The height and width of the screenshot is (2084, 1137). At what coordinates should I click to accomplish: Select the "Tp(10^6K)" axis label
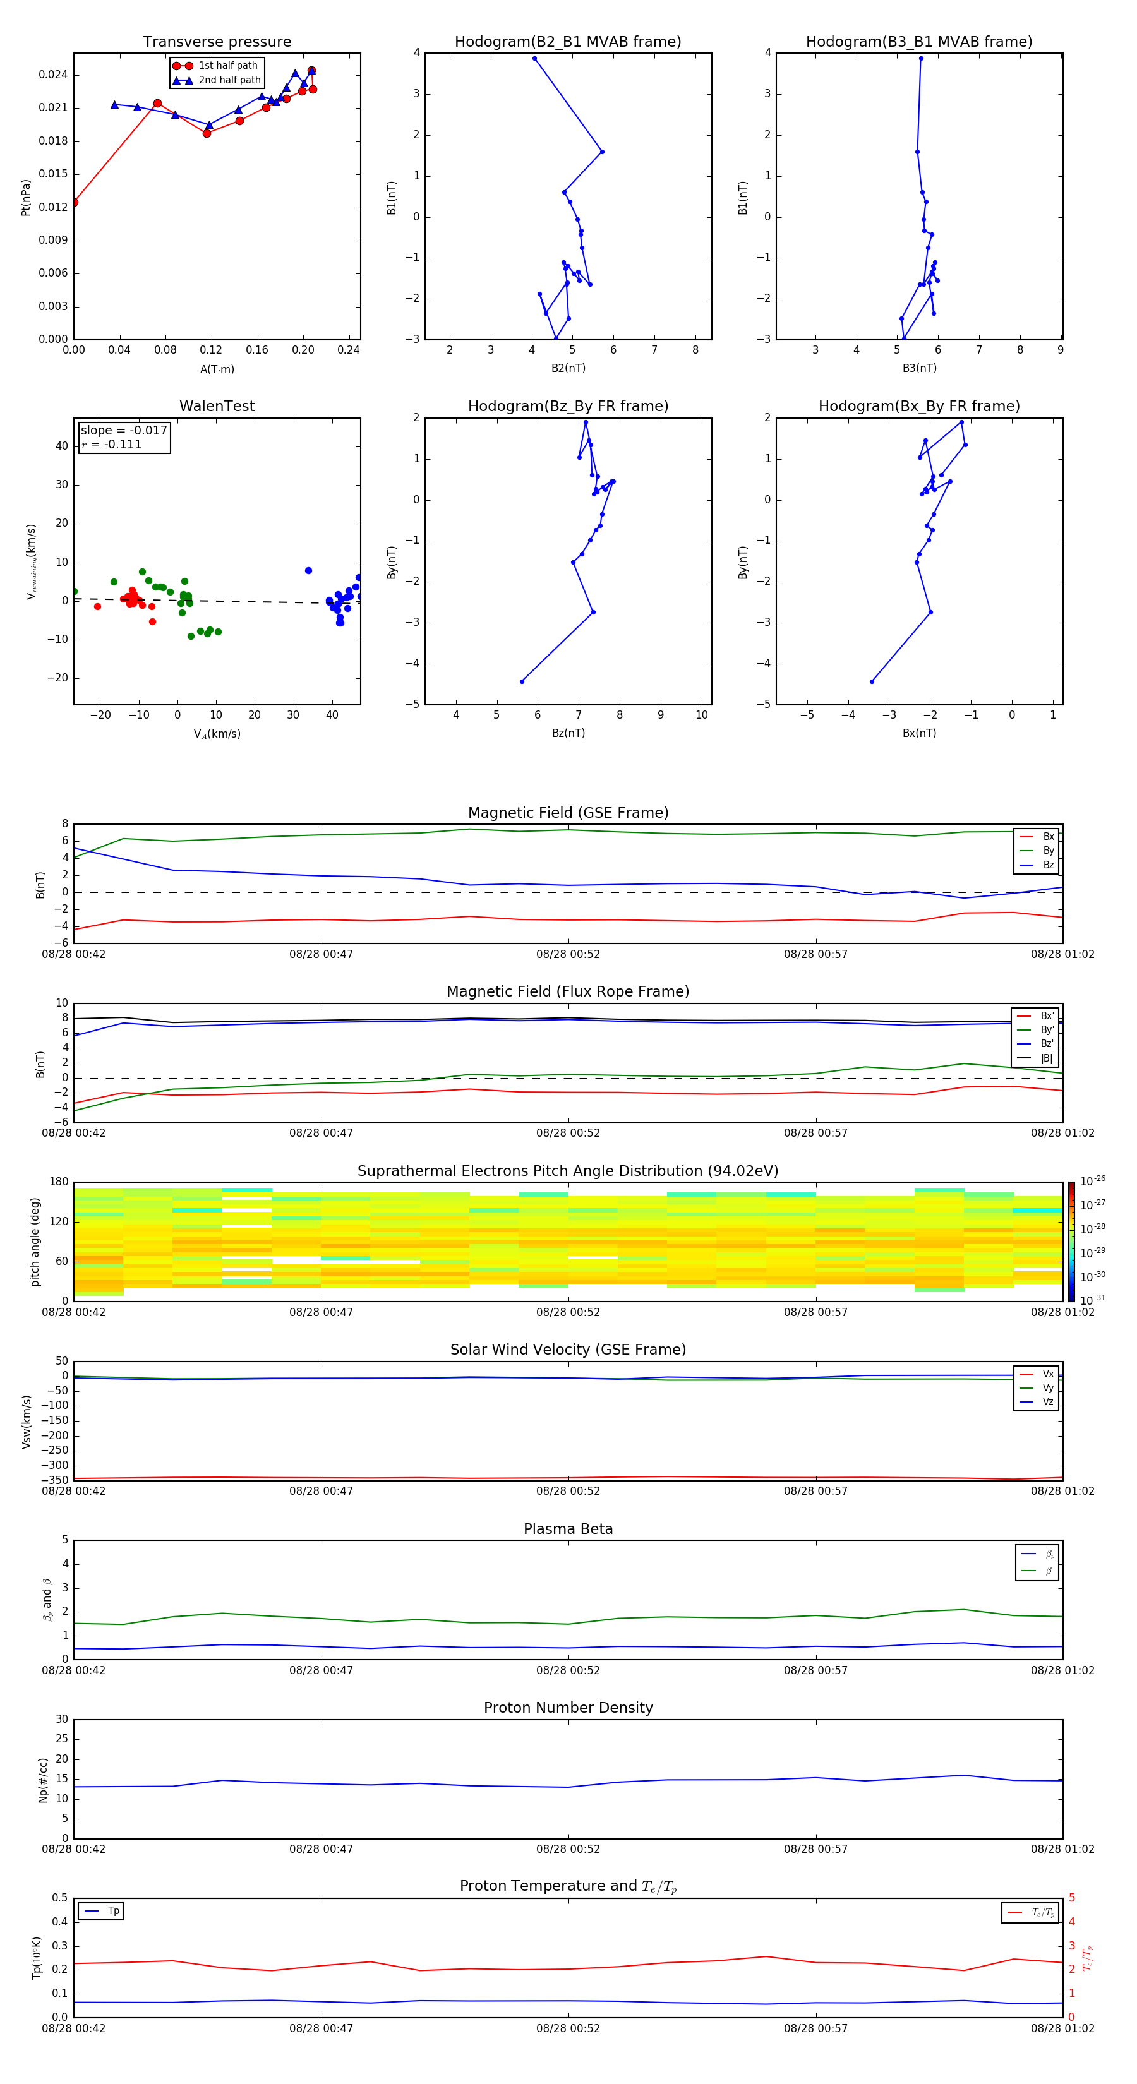click(37, 1958)
